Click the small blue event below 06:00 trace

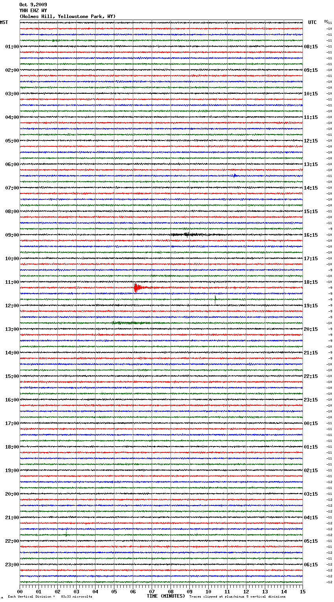point(235,176)
